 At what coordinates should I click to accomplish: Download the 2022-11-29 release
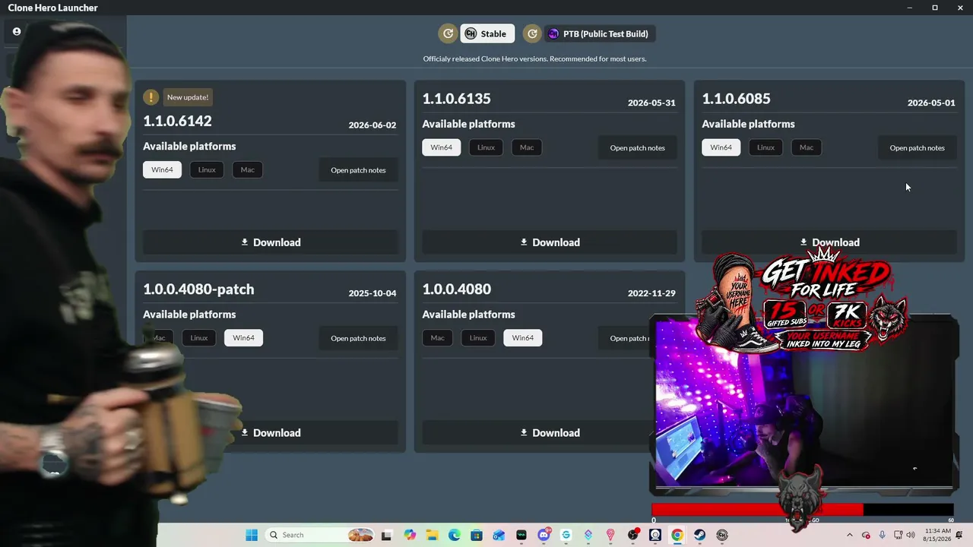coord(550,433)
